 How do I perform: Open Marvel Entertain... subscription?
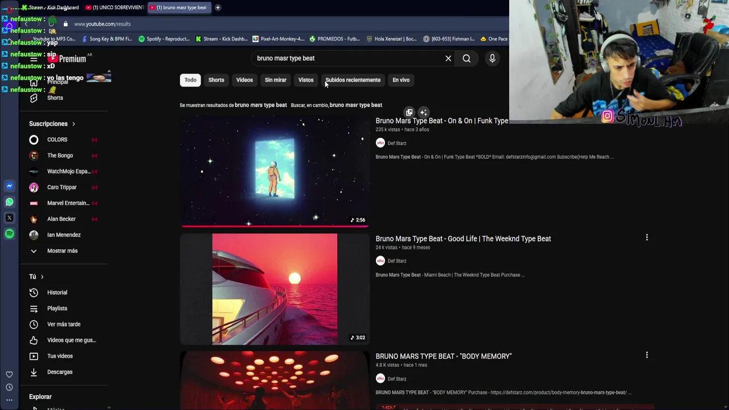click(x=63, y=203)
